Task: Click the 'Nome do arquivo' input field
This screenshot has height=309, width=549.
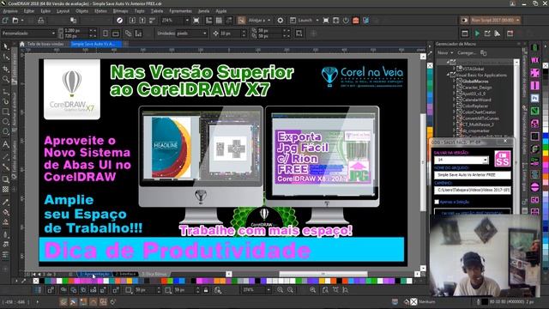Action: (x=473, y=175)
